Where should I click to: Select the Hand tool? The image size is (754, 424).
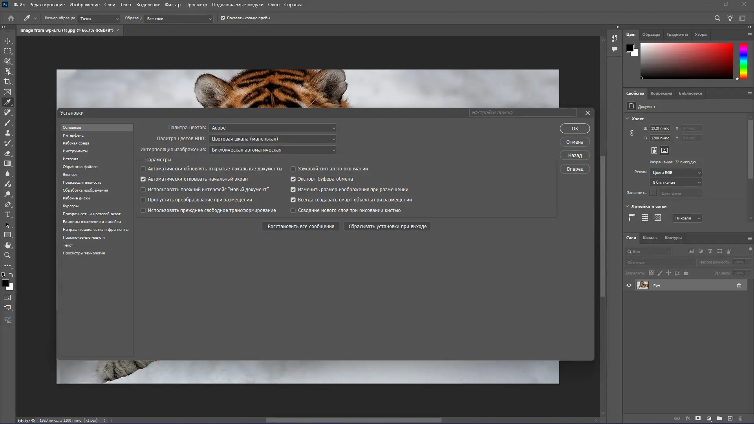click(x=7, y=245)
